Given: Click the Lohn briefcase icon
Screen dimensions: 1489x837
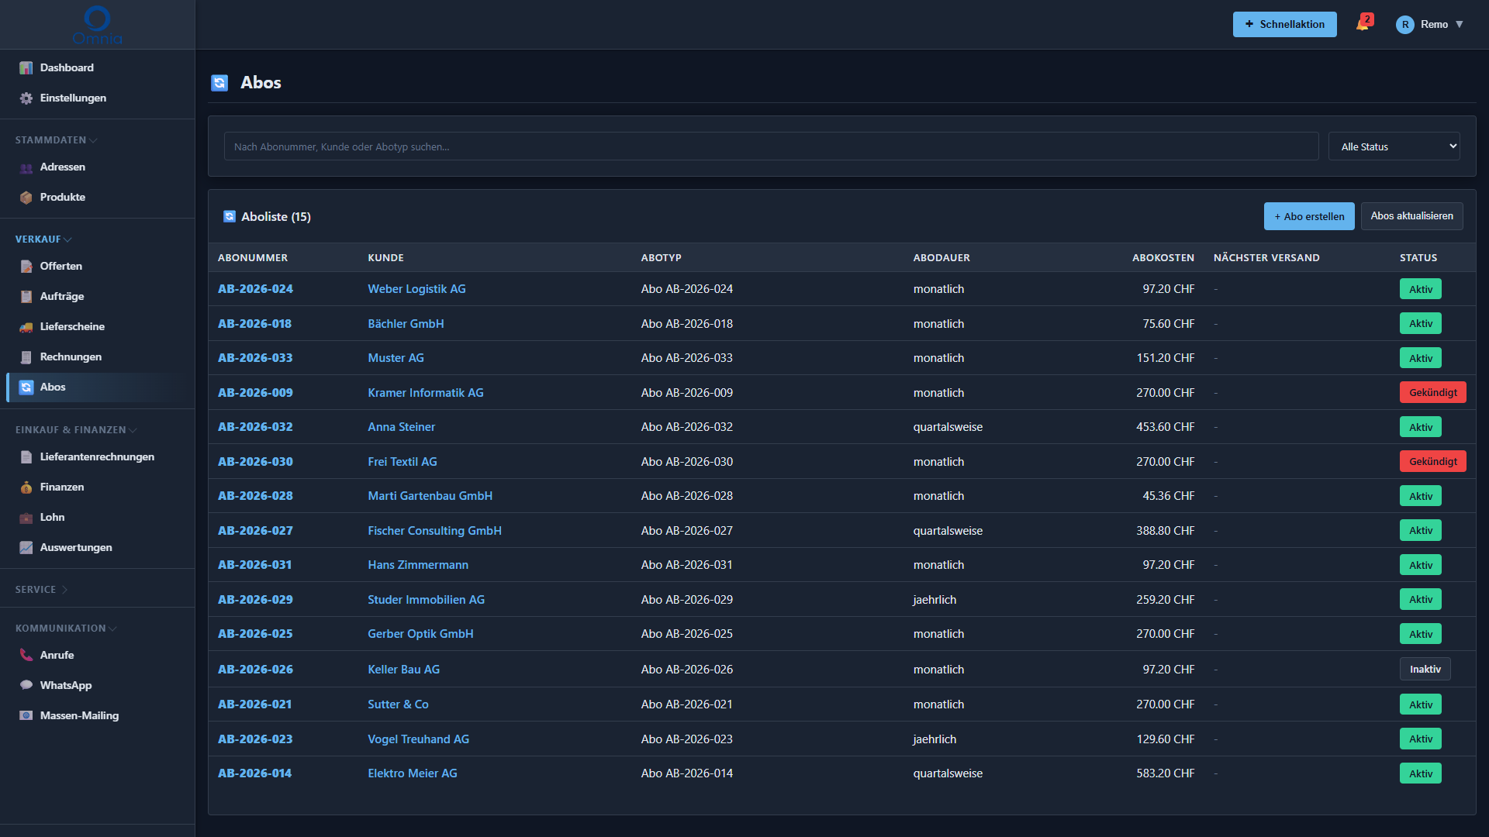Looking at the screenshot, I should pyautogui.click(x=26, y=518).
